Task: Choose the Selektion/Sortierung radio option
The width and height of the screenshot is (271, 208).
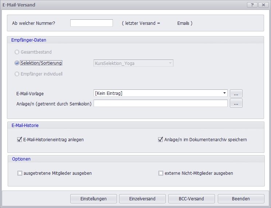Action: click(x=17, y=63)
